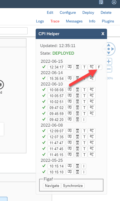120x201 pixels.
Task: Click the 15:35:54 timestamp entry
Action: point(56,78)
